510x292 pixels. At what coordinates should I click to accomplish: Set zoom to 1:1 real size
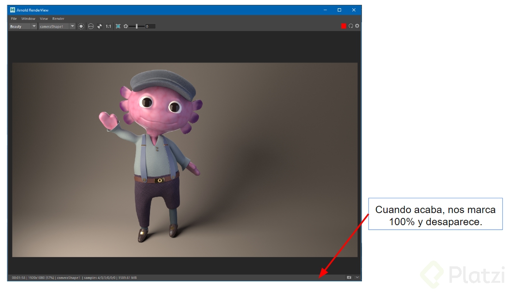click(108, 26)
